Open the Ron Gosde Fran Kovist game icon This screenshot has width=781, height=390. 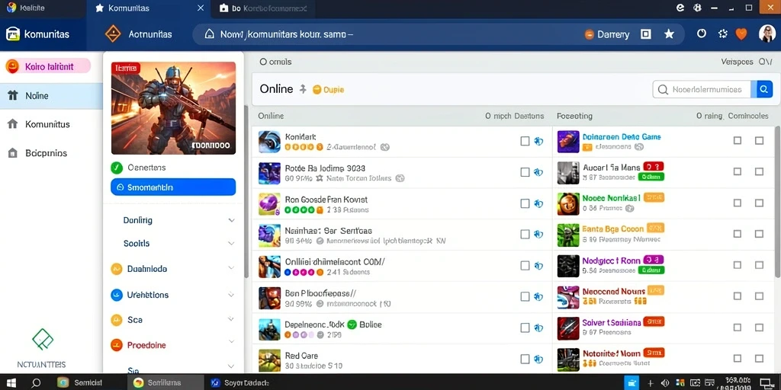(x=269, y=204)
